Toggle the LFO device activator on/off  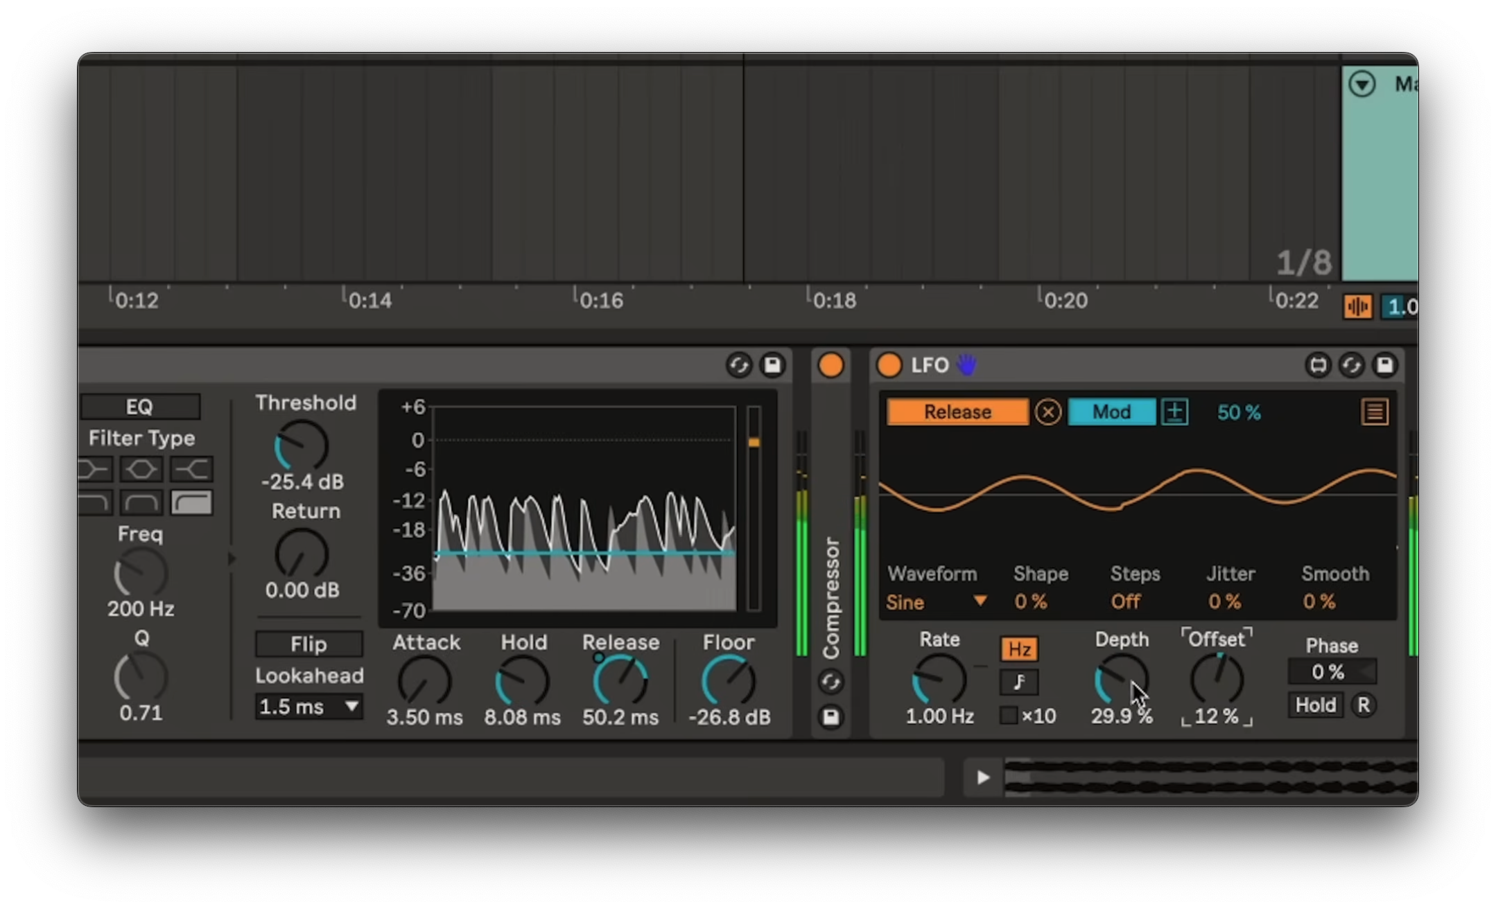pyautogui.click(x=889, y=365)
